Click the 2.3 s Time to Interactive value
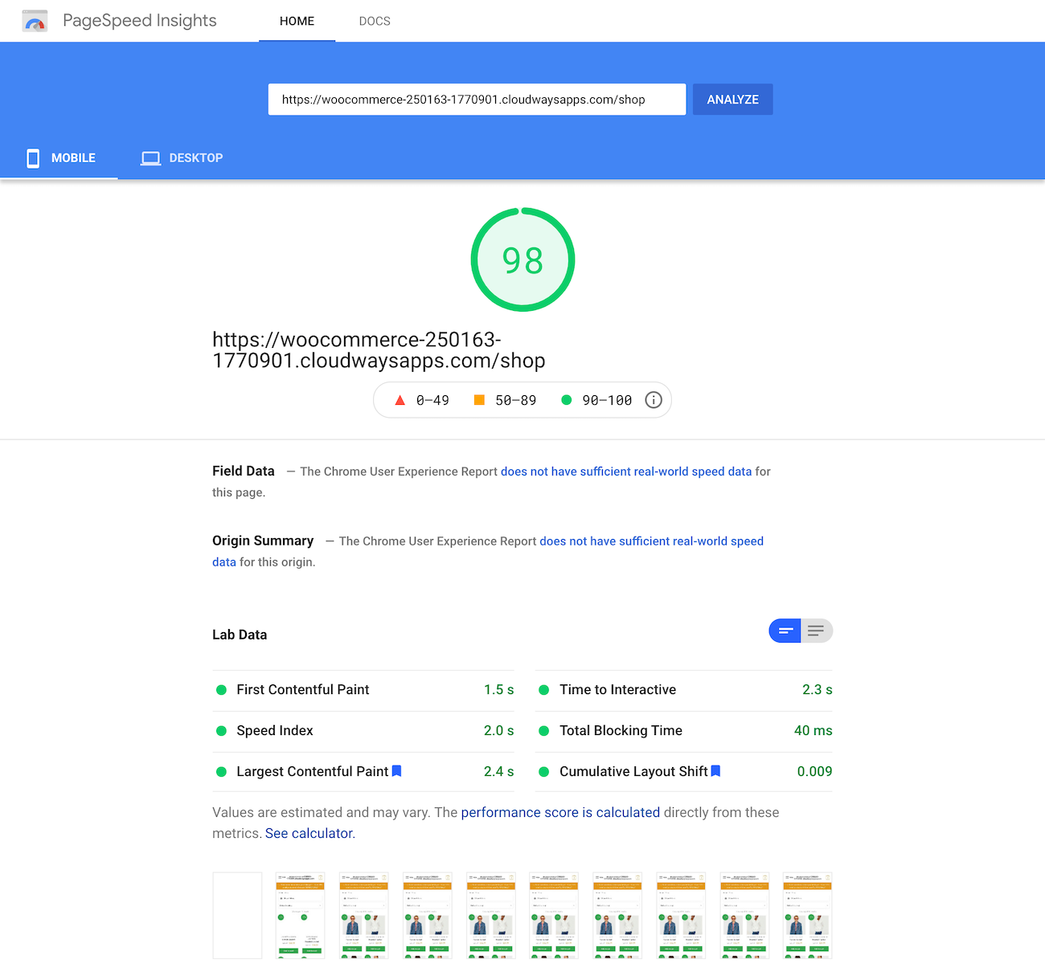This screenshot has width=1045, height=980. pos(817,690)
